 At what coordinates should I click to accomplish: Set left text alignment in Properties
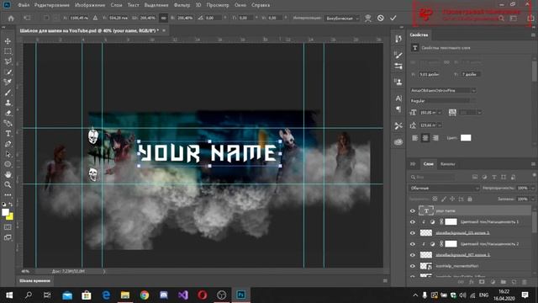click(414, 138)
